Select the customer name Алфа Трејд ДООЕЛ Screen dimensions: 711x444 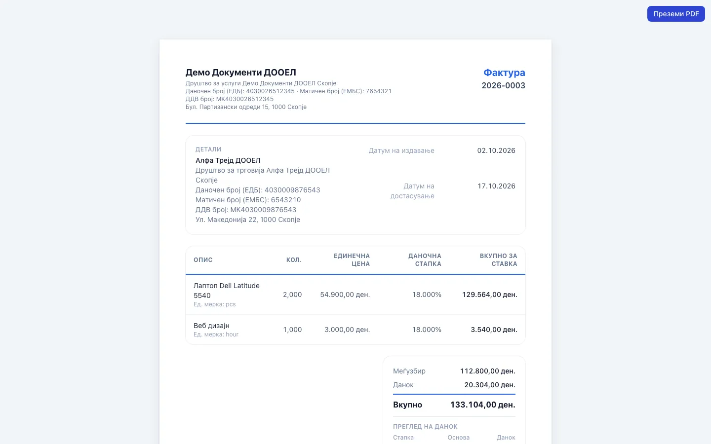(228, 160)
